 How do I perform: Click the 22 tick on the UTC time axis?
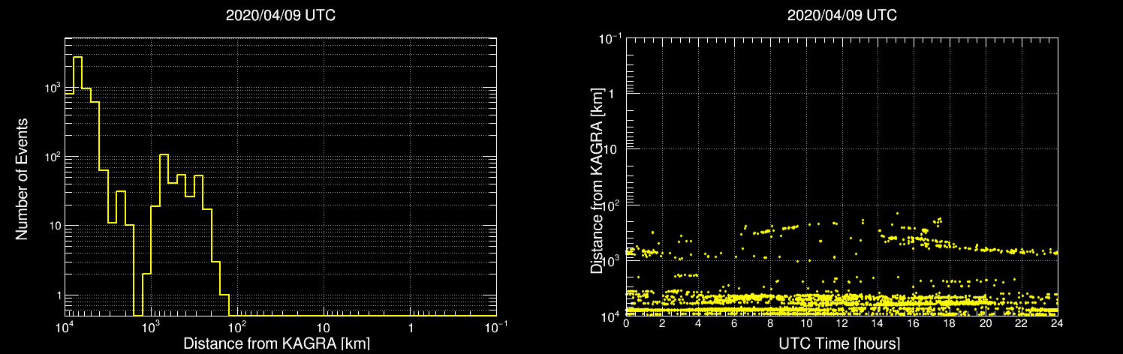click(1022, 325)
